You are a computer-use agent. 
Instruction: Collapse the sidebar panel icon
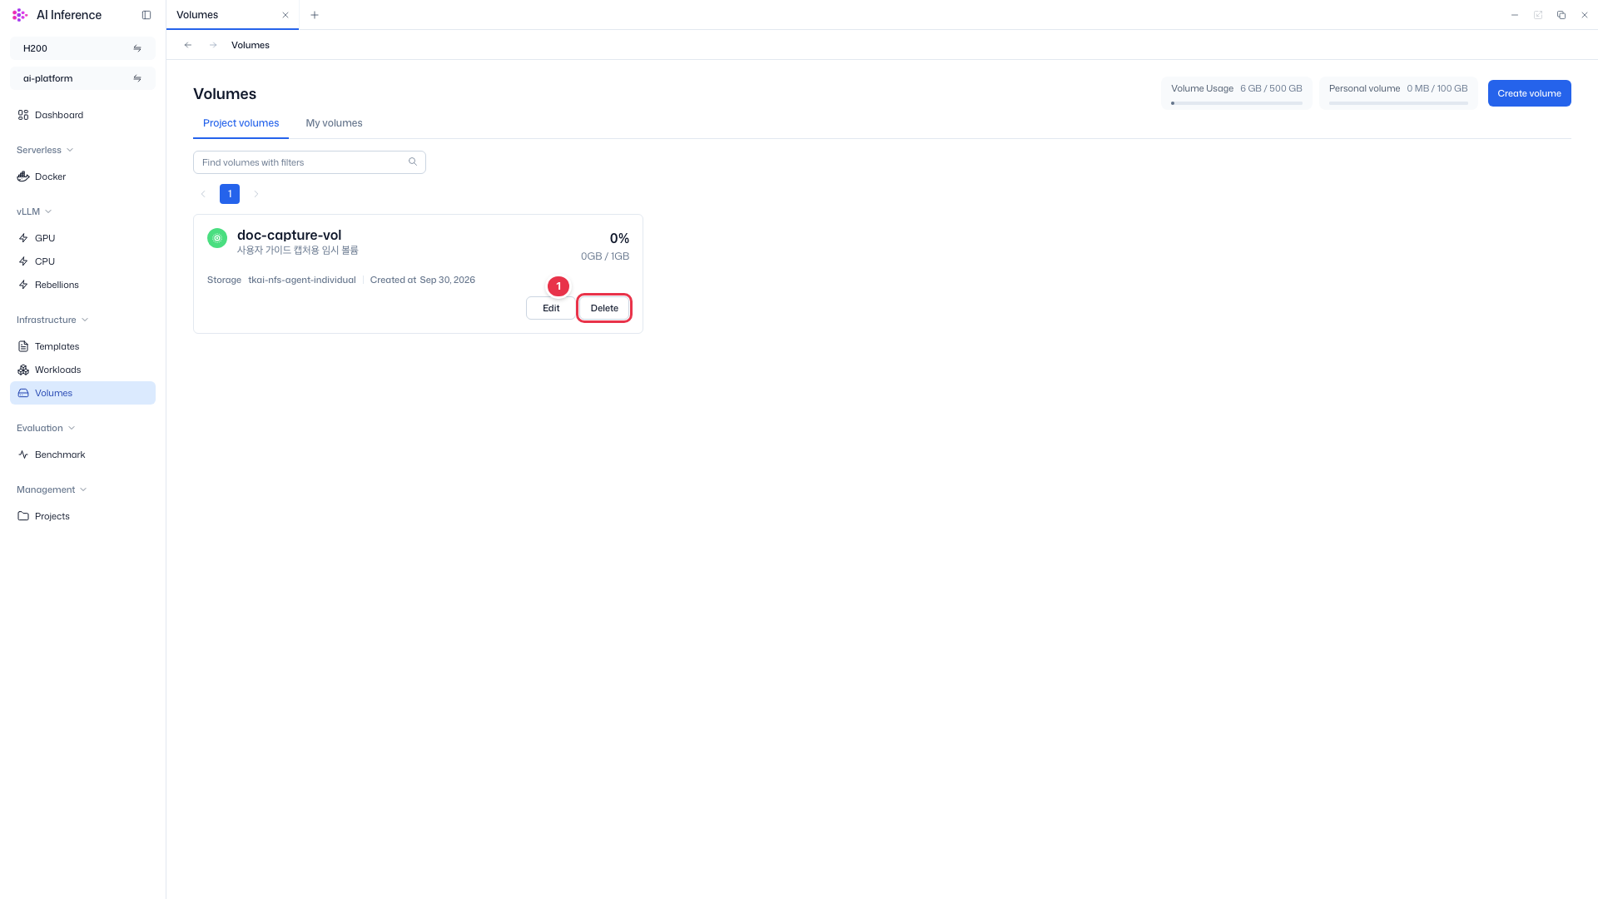click(146, 15)
